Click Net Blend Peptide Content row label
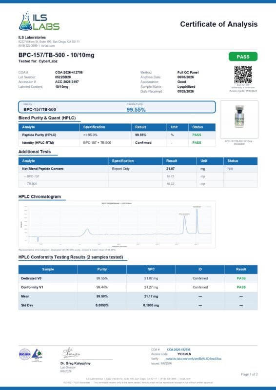Viewport: 276px width, 390px height. [x=43, y=169]
